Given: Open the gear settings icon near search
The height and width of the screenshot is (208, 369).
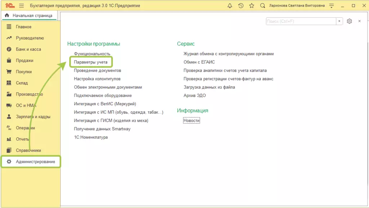Looking at the screenshot, I should point(349,21).
